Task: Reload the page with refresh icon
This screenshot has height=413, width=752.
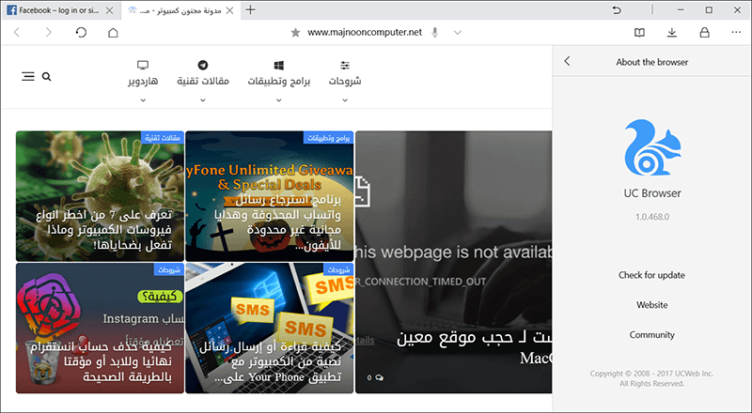Action: coord(81,32)
